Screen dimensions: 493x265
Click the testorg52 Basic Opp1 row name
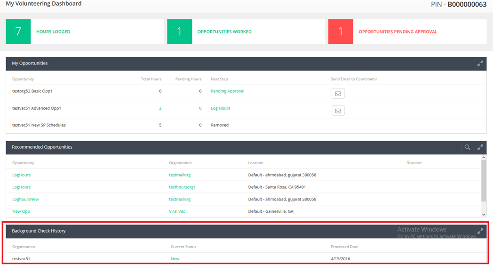pos(32,91)
